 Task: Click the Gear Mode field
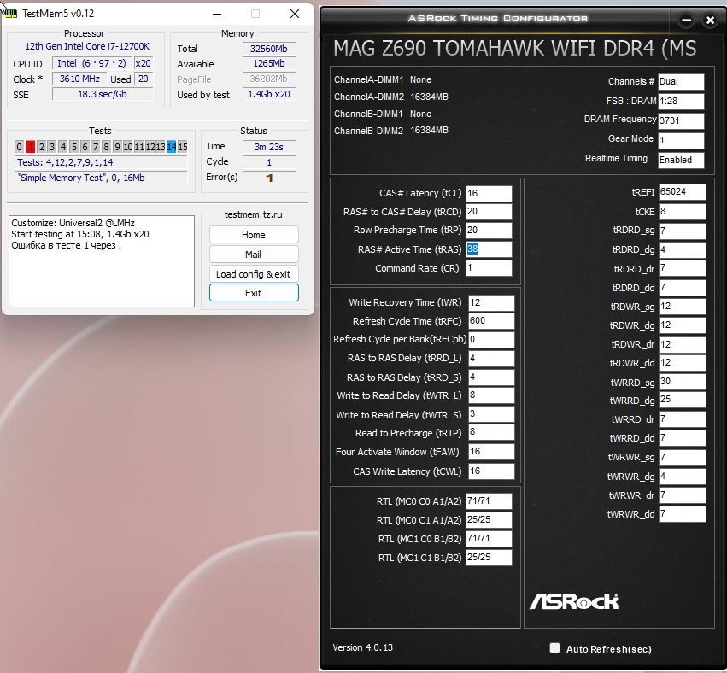pyautogui.click(x=681, y=140)
